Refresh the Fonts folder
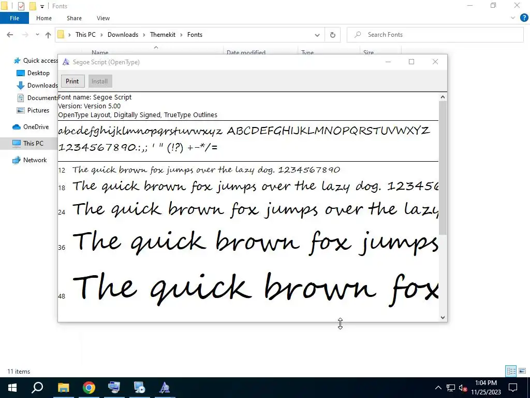The width and height of the screenshot is (530, 398). coord(333,35)
